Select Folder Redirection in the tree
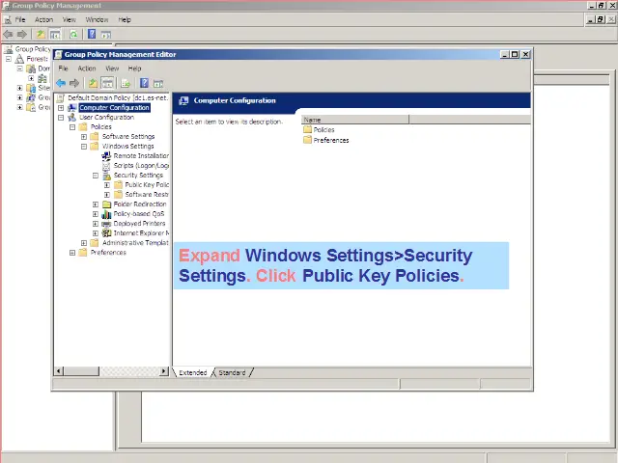Viewport: 618px width, 463px height. coord(140,204)
